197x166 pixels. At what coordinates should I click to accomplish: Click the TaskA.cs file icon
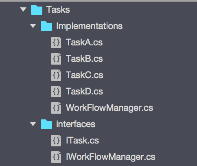[56, 43]
